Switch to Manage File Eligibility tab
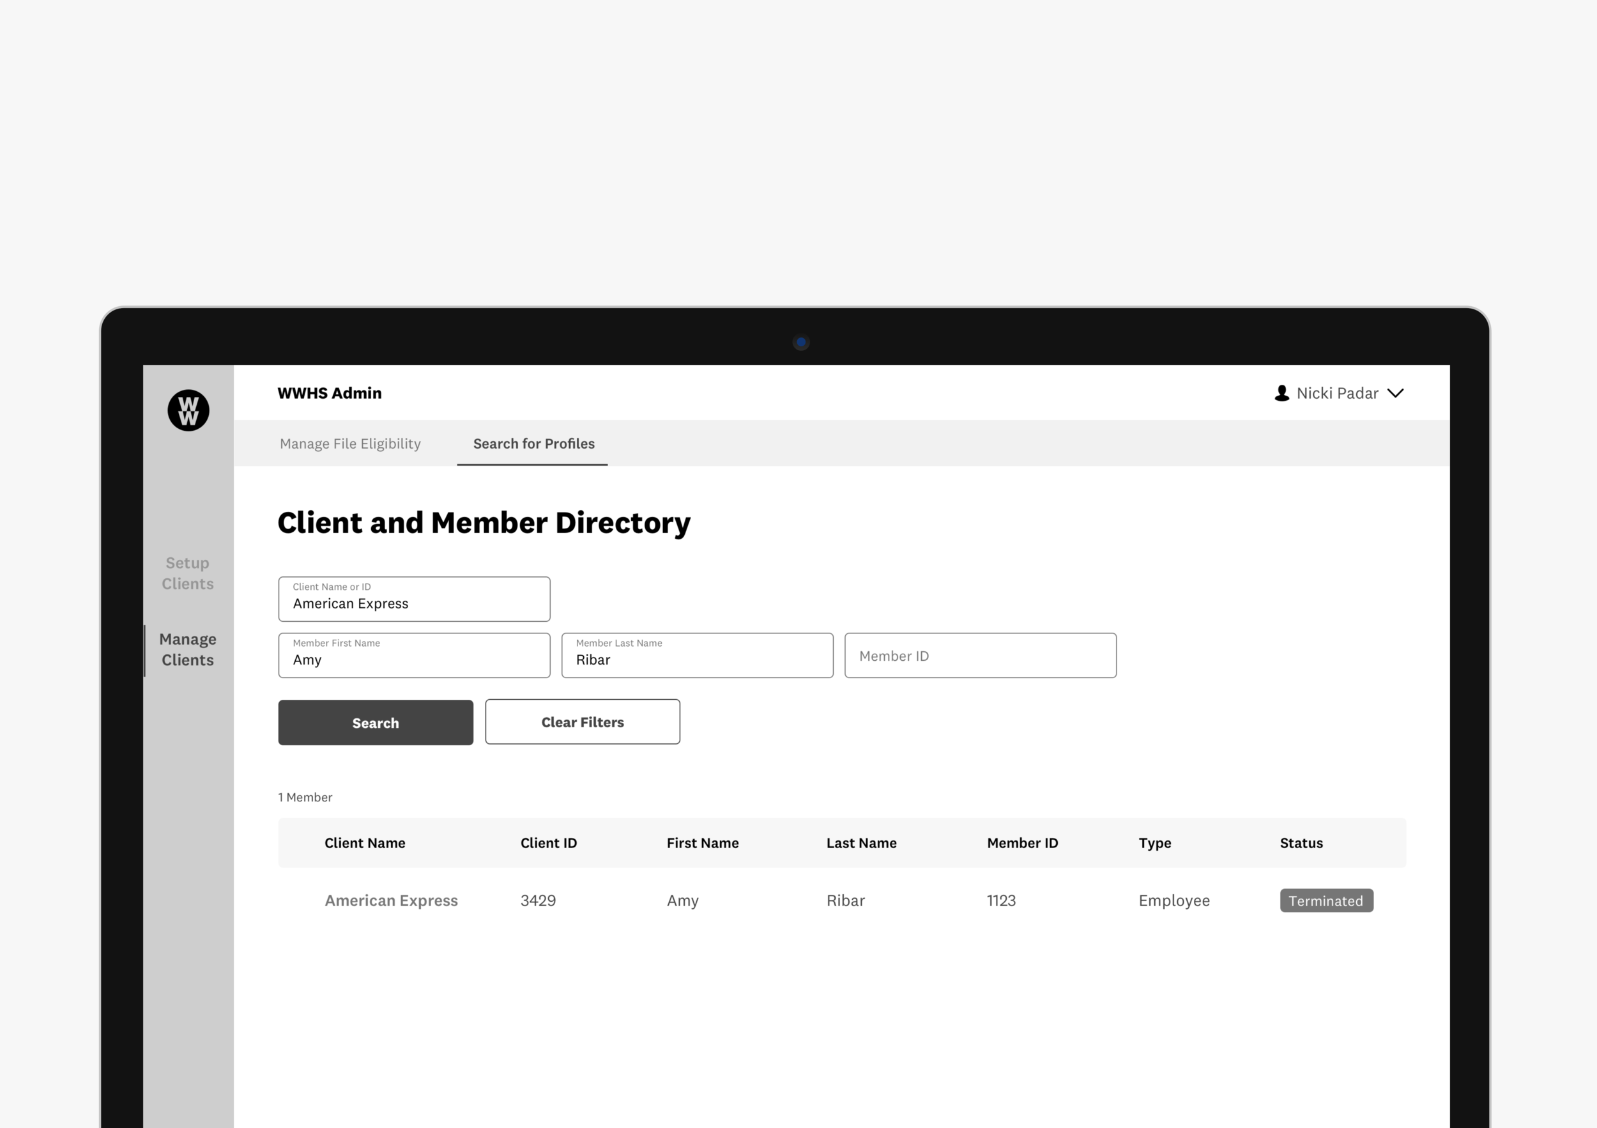 (x=350, y=444)
